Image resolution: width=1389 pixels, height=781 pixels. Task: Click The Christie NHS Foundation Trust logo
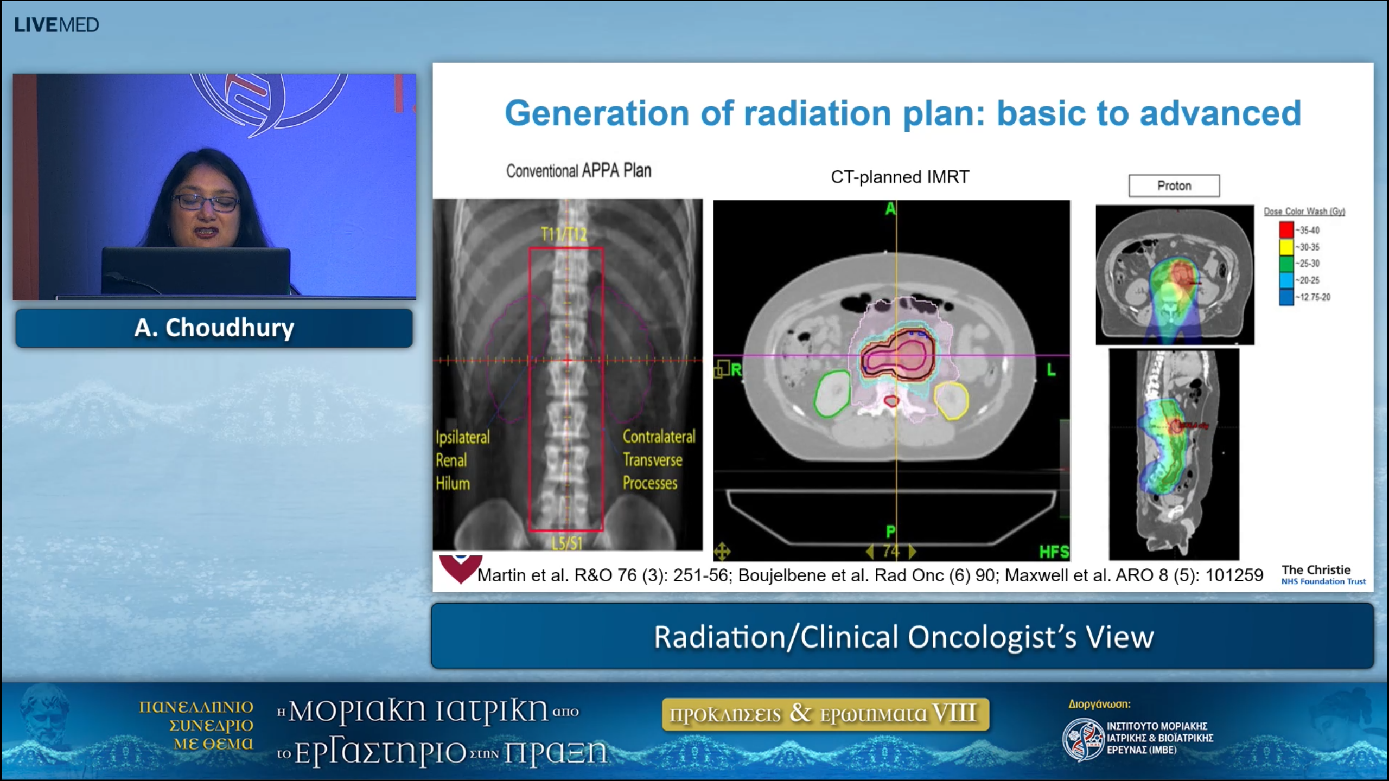(x=1323, y=575)
